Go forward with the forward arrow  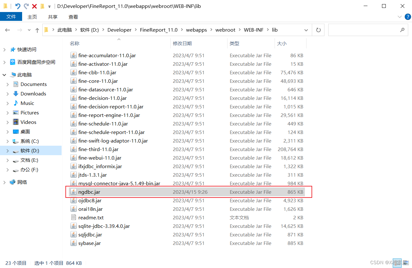[20, 30]
